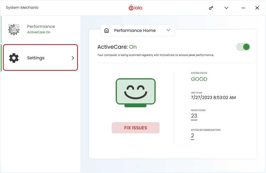Open the Performance Home dropdown
This screenshot has height=173, width=266.
138,30
